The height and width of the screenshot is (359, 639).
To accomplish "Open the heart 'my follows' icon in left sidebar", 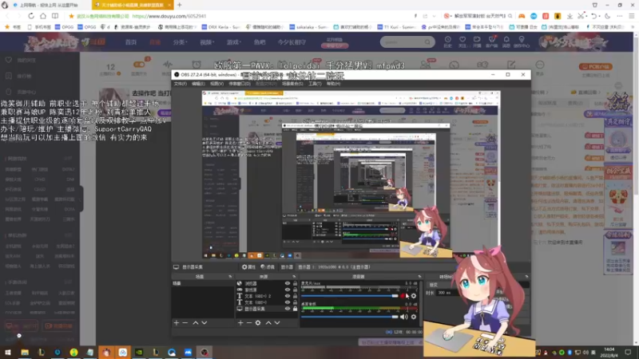I will [9, 60].
